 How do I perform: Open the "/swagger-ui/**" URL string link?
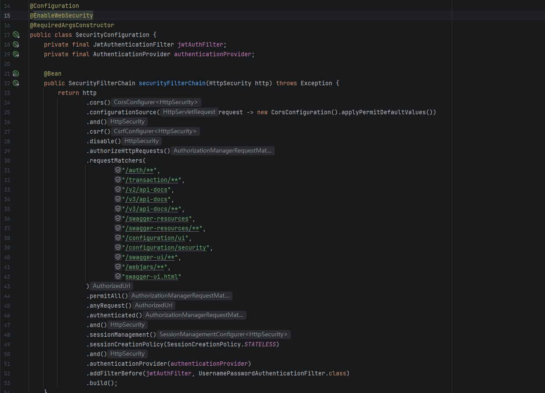pyautogui.click(x=150, y=258)
